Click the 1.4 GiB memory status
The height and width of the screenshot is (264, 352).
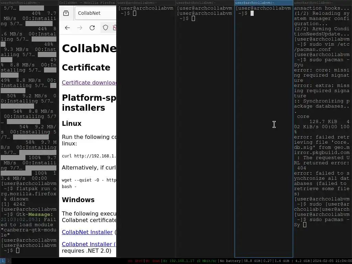282,261
